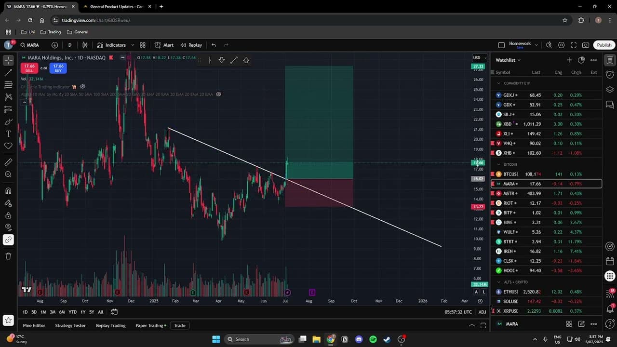Image resolution: width=617 pixels, height=347 pixels.
Task: Click the Replay button in top toolbar
Action: click(191, 45)
